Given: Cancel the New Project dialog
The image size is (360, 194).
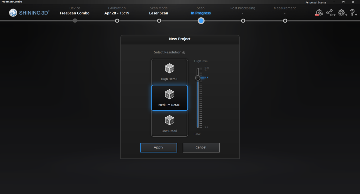Looking at the screenshot, I should click(201, 148).
